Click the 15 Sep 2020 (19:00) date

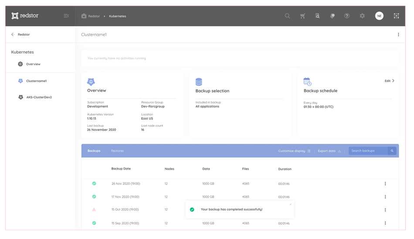125,223
